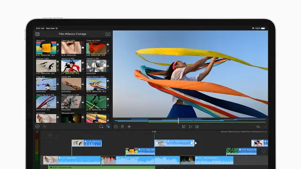This screenshot has height=169, width=301.
Task: Toggle the library thumbnail view icon
Action: (x=108, y=126)
